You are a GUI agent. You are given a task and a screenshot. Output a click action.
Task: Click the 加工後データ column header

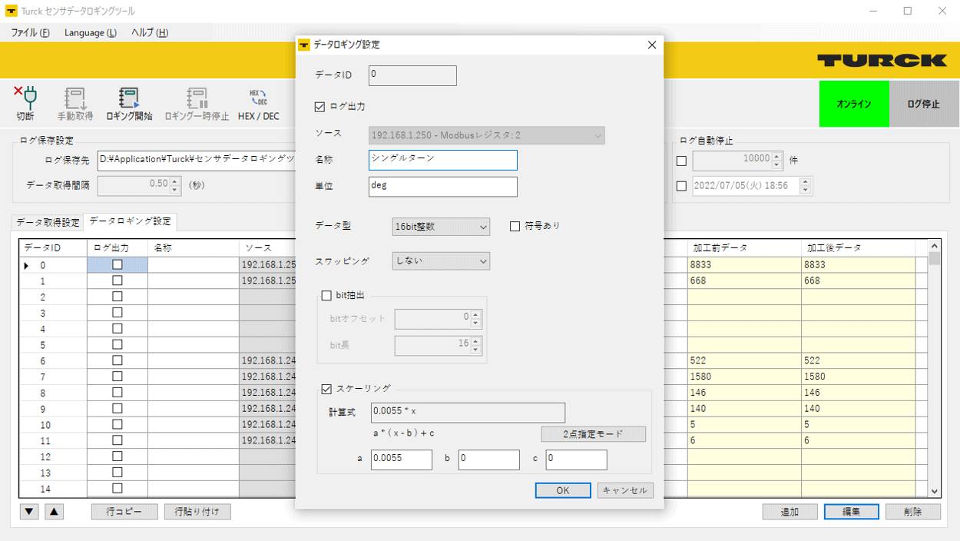(858, 248)
